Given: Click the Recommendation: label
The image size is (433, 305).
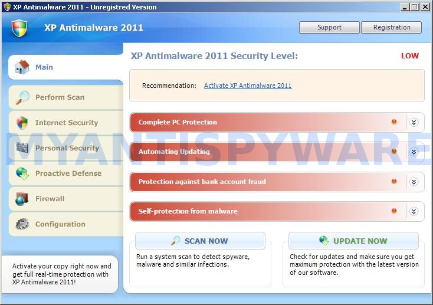Looking at the screenshot, I should pyautogui.click(x=169, y=86).
